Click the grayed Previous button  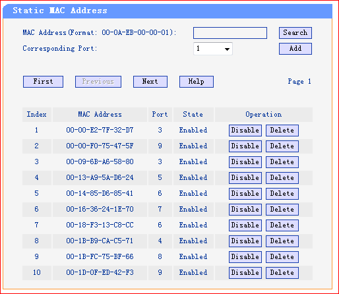point(98,82)
